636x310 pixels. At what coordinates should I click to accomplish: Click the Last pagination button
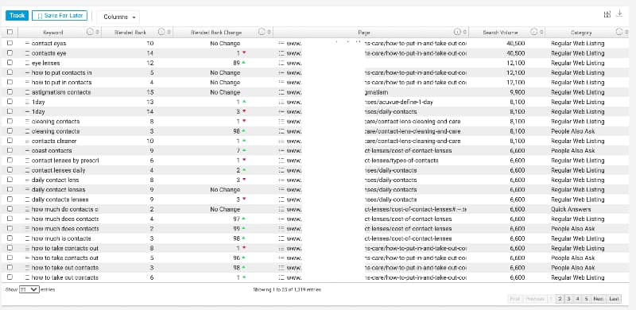point(614,299)
